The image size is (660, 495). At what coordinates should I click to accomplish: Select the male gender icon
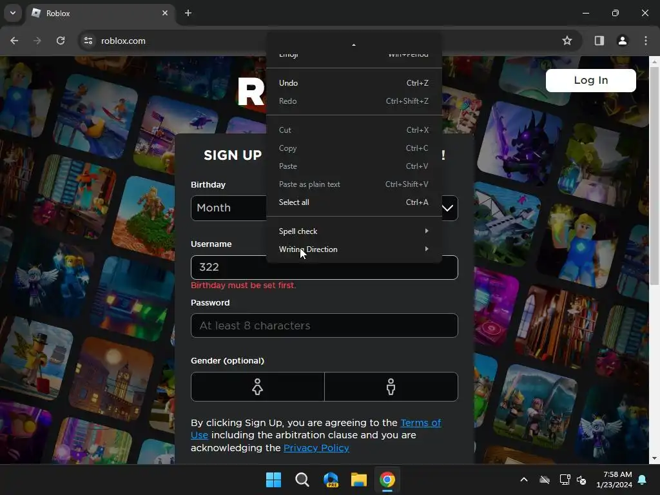click(391, 387)
